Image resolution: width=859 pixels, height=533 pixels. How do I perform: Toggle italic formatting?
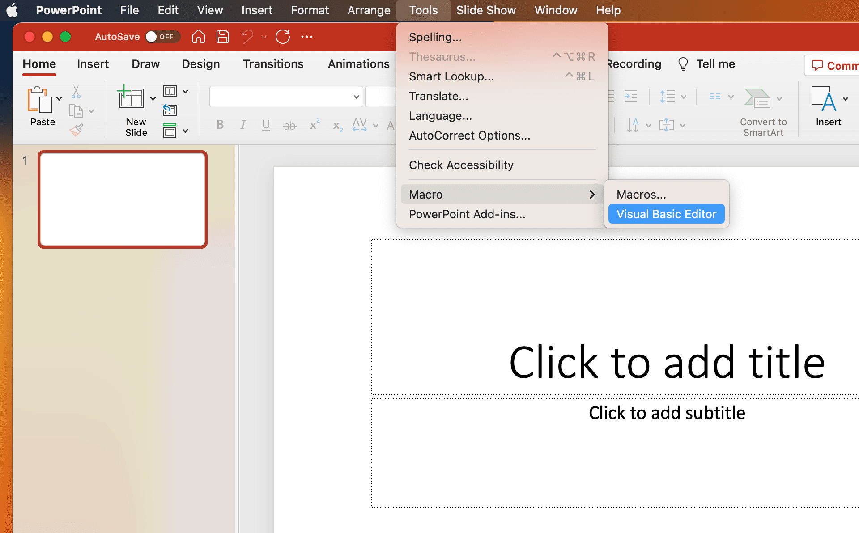pyautogui.click(x=243, y=125)
